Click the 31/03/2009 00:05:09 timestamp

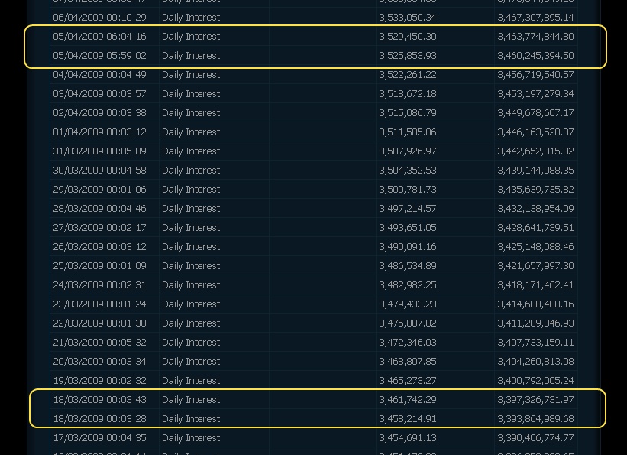[x=99, y=151]
